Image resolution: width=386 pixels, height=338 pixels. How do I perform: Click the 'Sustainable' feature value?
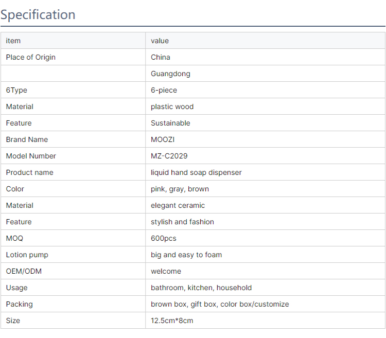click(170, 123)
